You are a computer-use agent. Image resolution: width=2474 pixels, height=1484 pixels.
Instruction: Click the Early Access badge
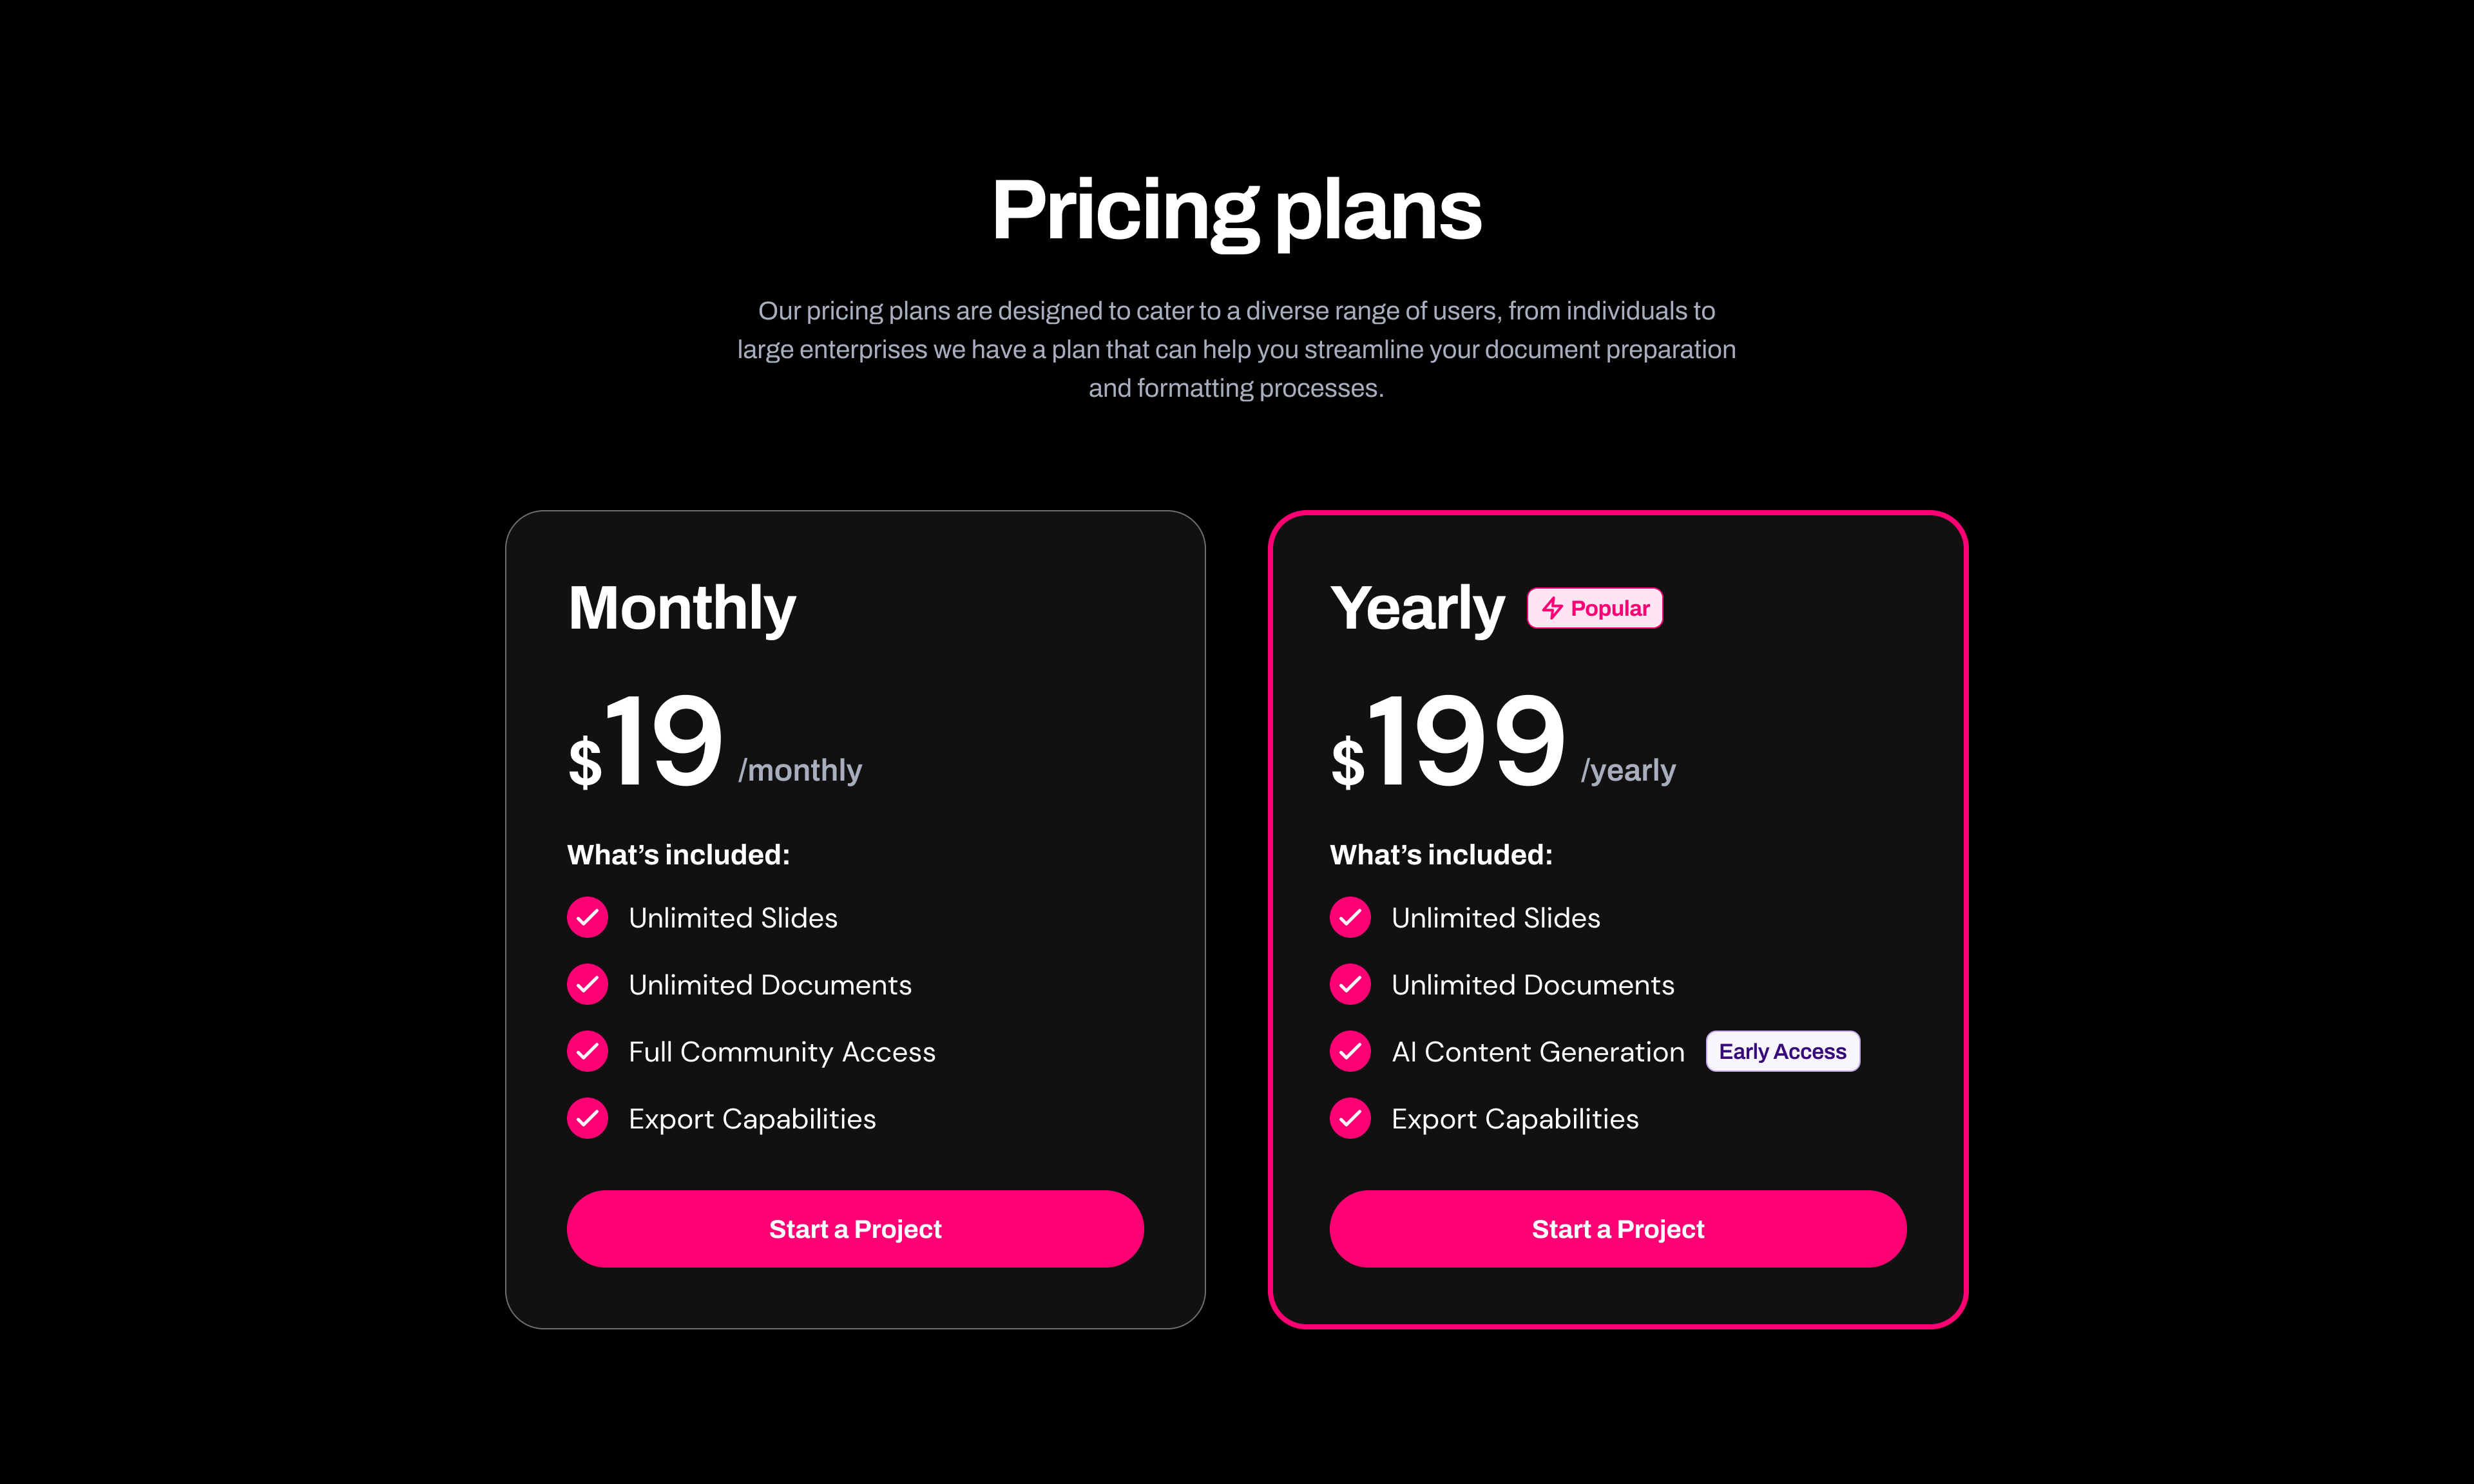(x=1782, y=1051)
